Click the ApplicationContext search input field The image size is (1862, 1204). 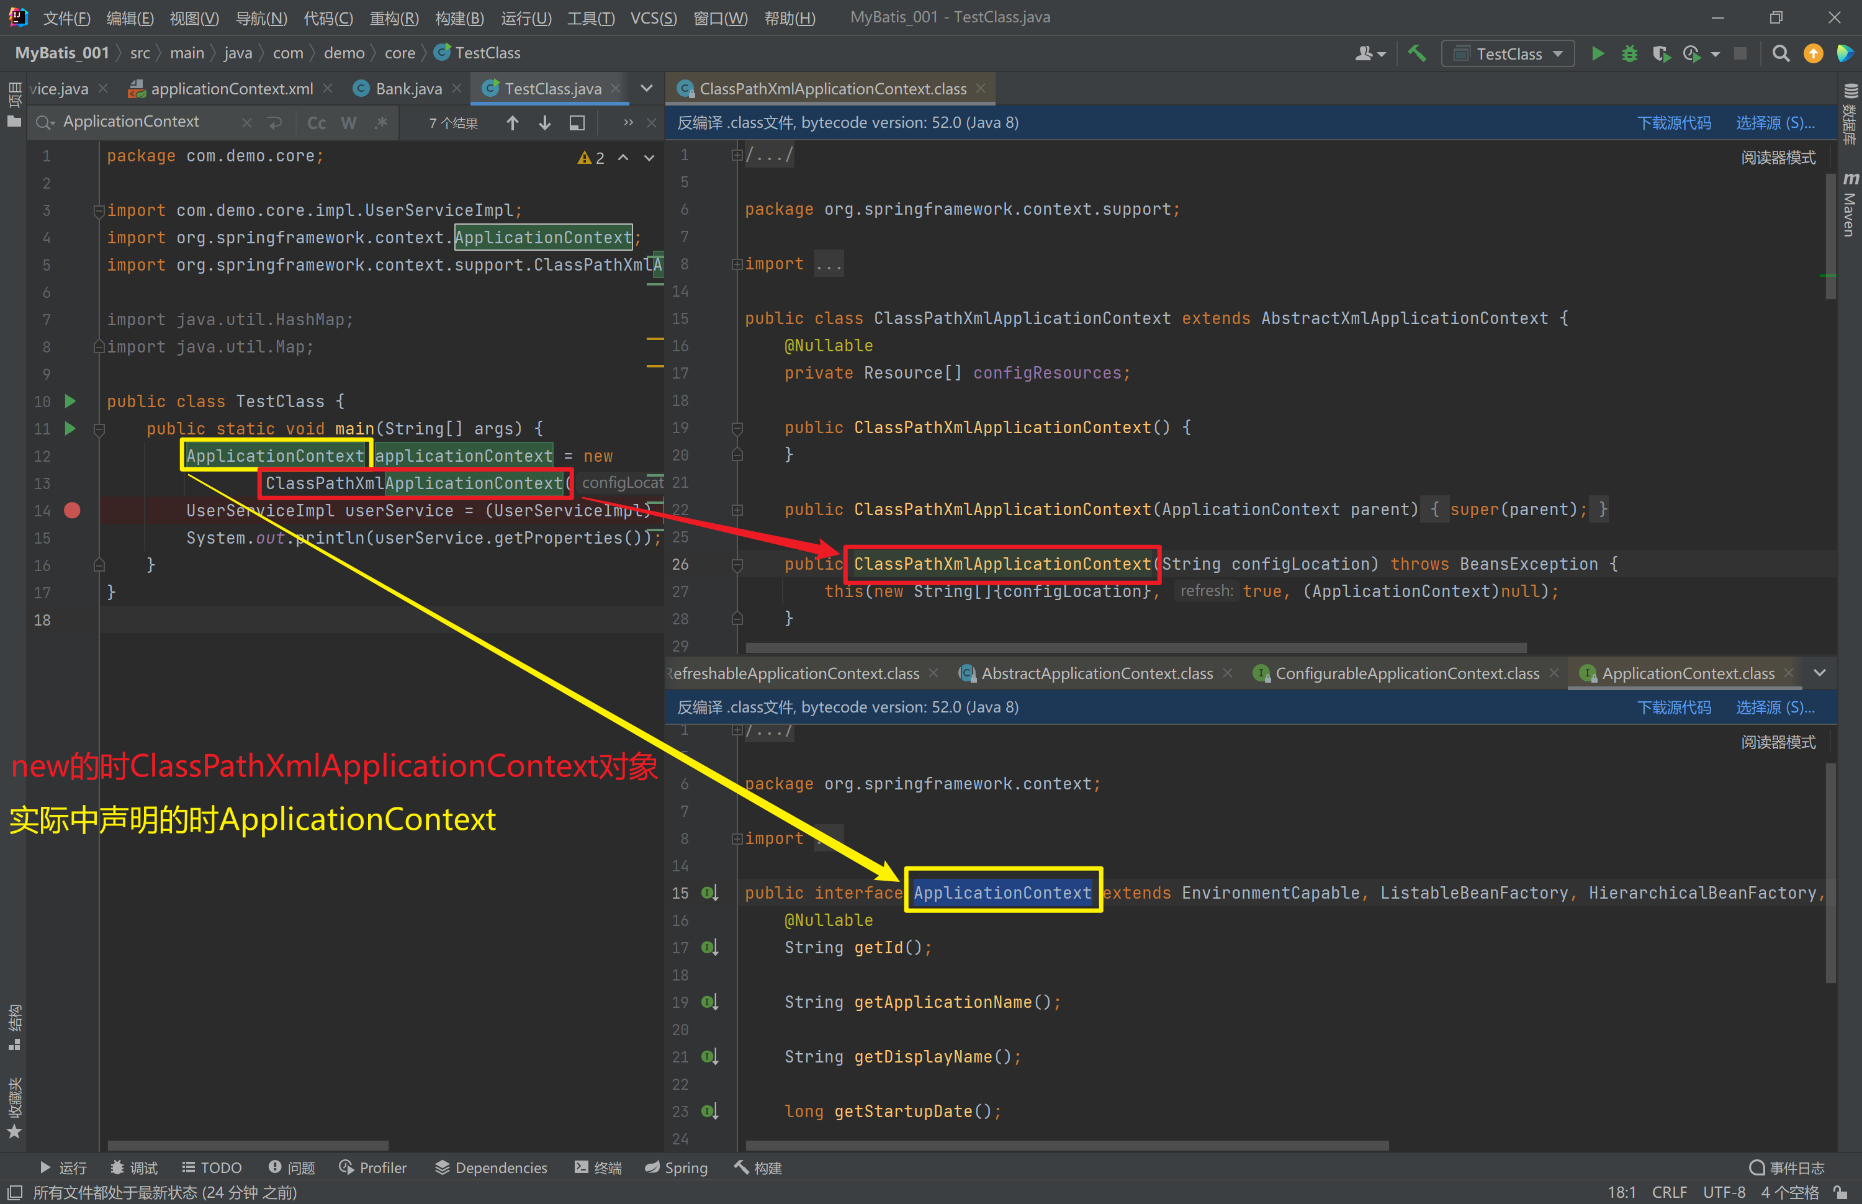pyautogui.click(x=141, y=122)
